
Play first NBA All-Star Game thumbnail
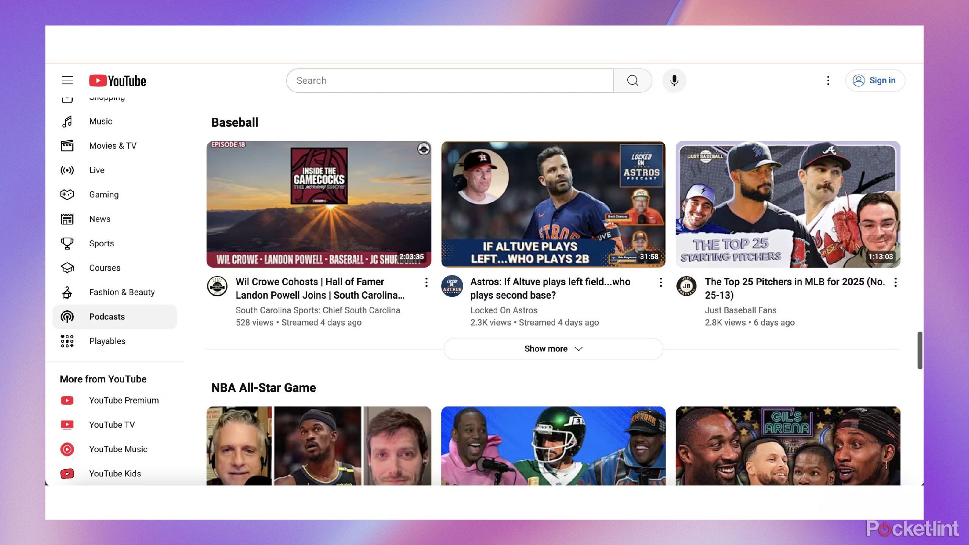point(319,446)
